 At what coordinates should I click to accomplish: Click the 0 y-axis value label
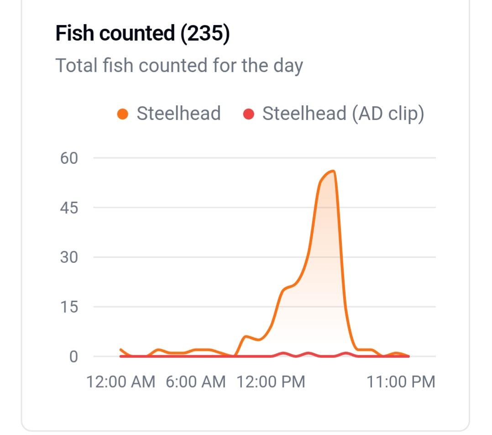click(73, 356)
